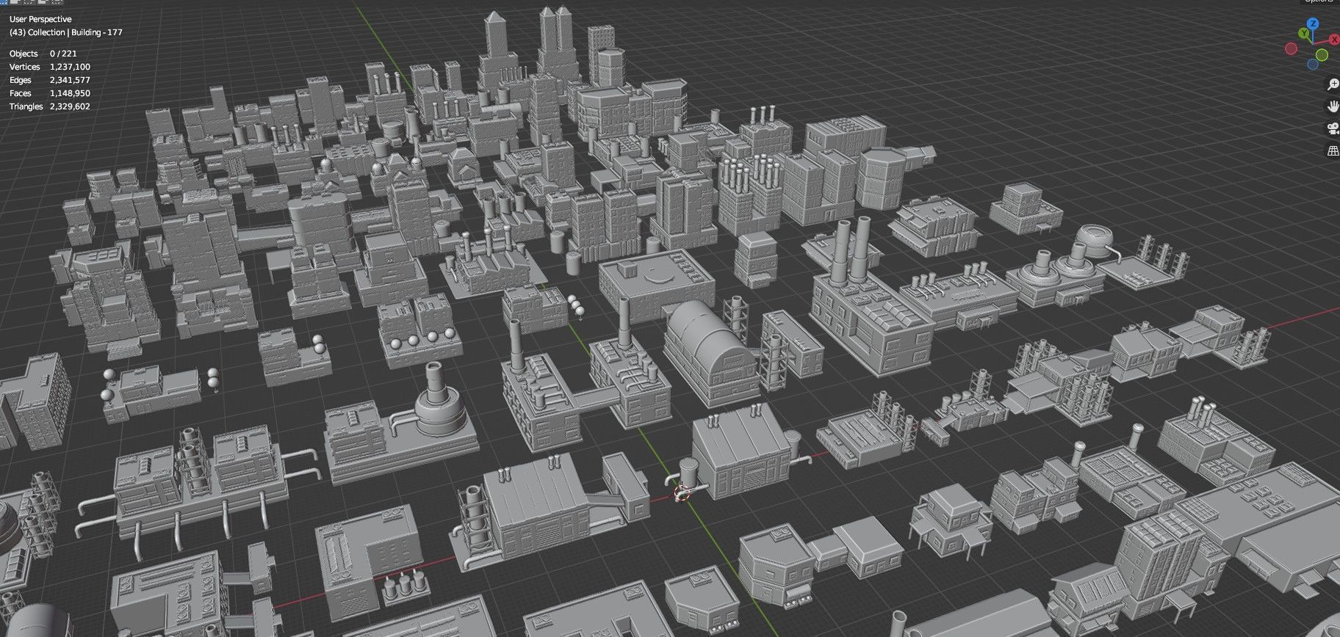Click the '(43) Collection | Building - 177' text
The image size is (1340, 637).
coord(66,32)
